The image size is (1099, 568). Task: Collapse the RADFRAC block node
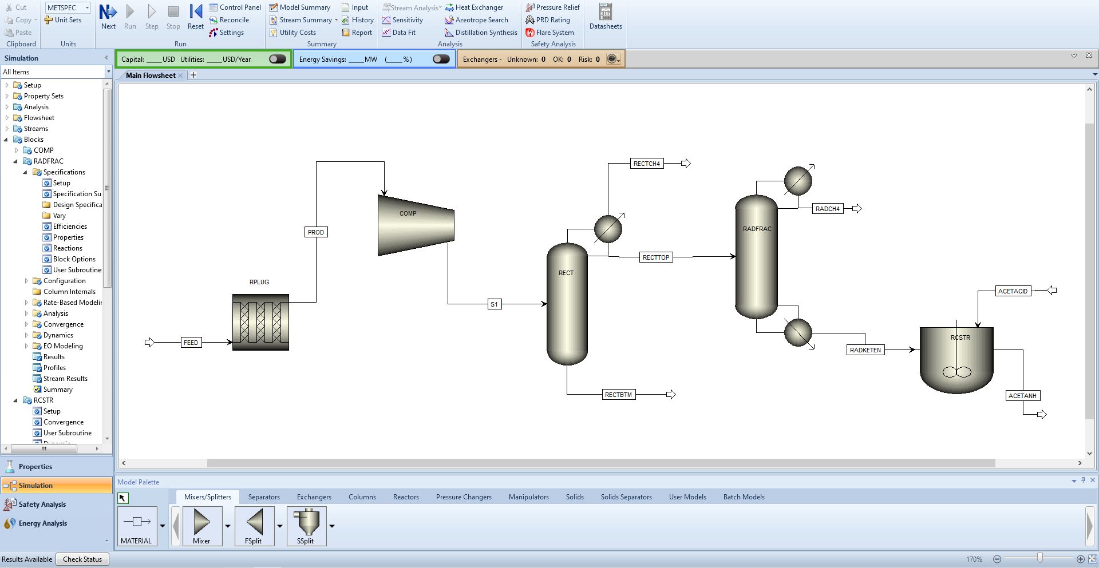(x=16, y=161)
